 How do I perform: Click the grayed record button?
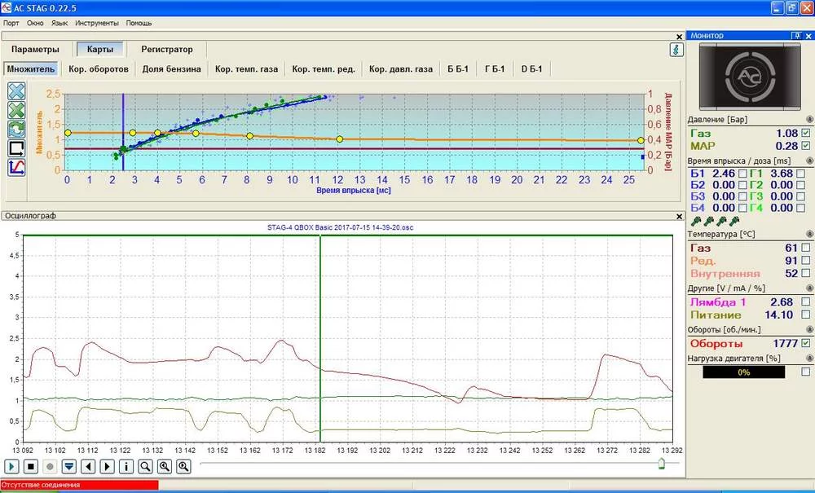[50, 466]
